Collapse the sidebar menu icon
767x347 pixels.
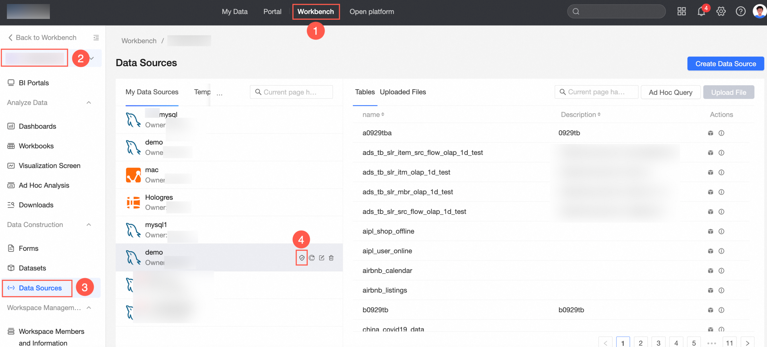tap(96, 38)
